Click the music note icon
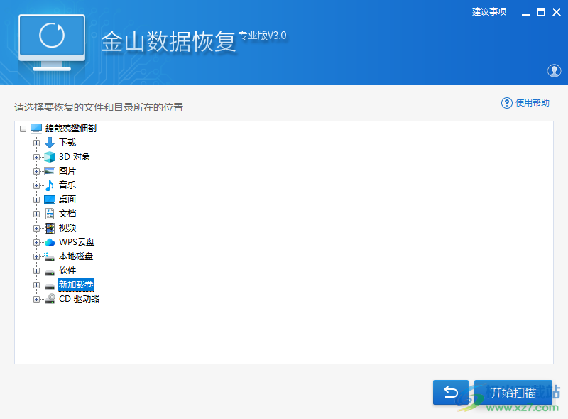568x419 pixels. (50, 185)
